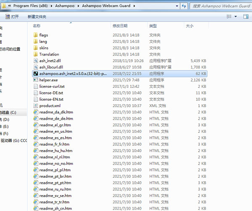Click the 打开 toolbar button

(12, 16)
